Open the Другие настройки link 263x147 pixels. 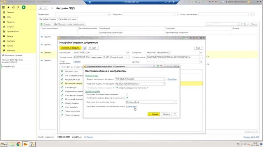(x=92, y=91)
